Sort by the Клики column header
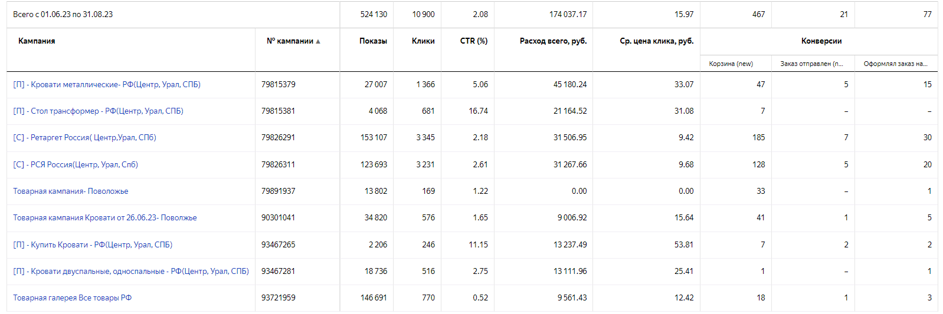The height and width of the screenshot is (314, 943). (423, 41)
